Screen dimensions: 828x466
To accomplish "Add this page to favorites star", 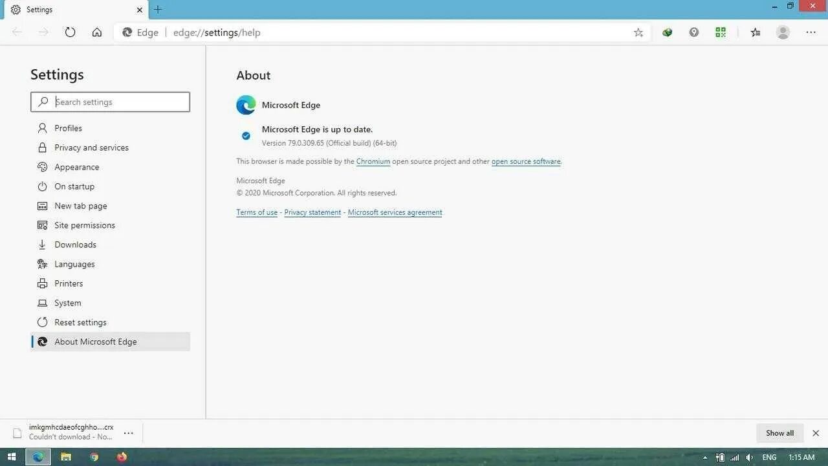I will [638, 32].
